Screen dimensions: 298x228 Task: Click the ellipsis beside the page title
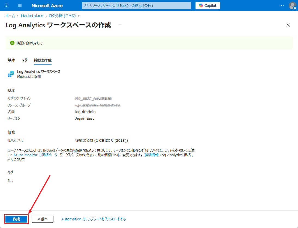click(120, 25)
